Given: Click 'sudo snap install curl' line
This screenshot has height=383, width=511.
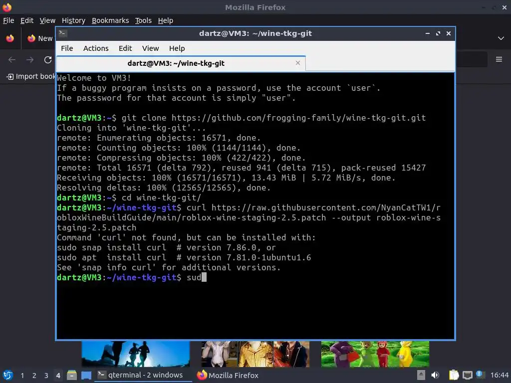Looking at the screenshot, I should point(166,247).
